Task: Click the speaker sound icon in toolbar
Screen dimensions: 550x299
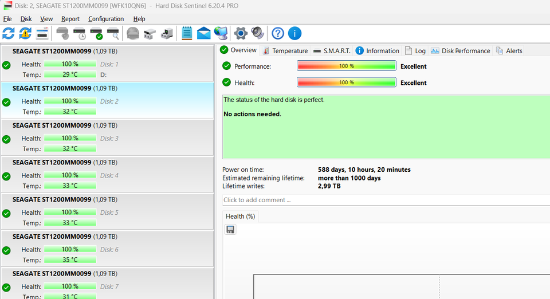Action: point(257,33)
